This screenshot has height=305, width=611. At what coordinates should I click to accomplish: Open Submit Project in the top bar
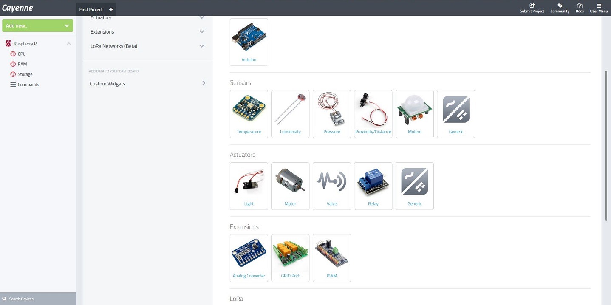click(532, 8)
